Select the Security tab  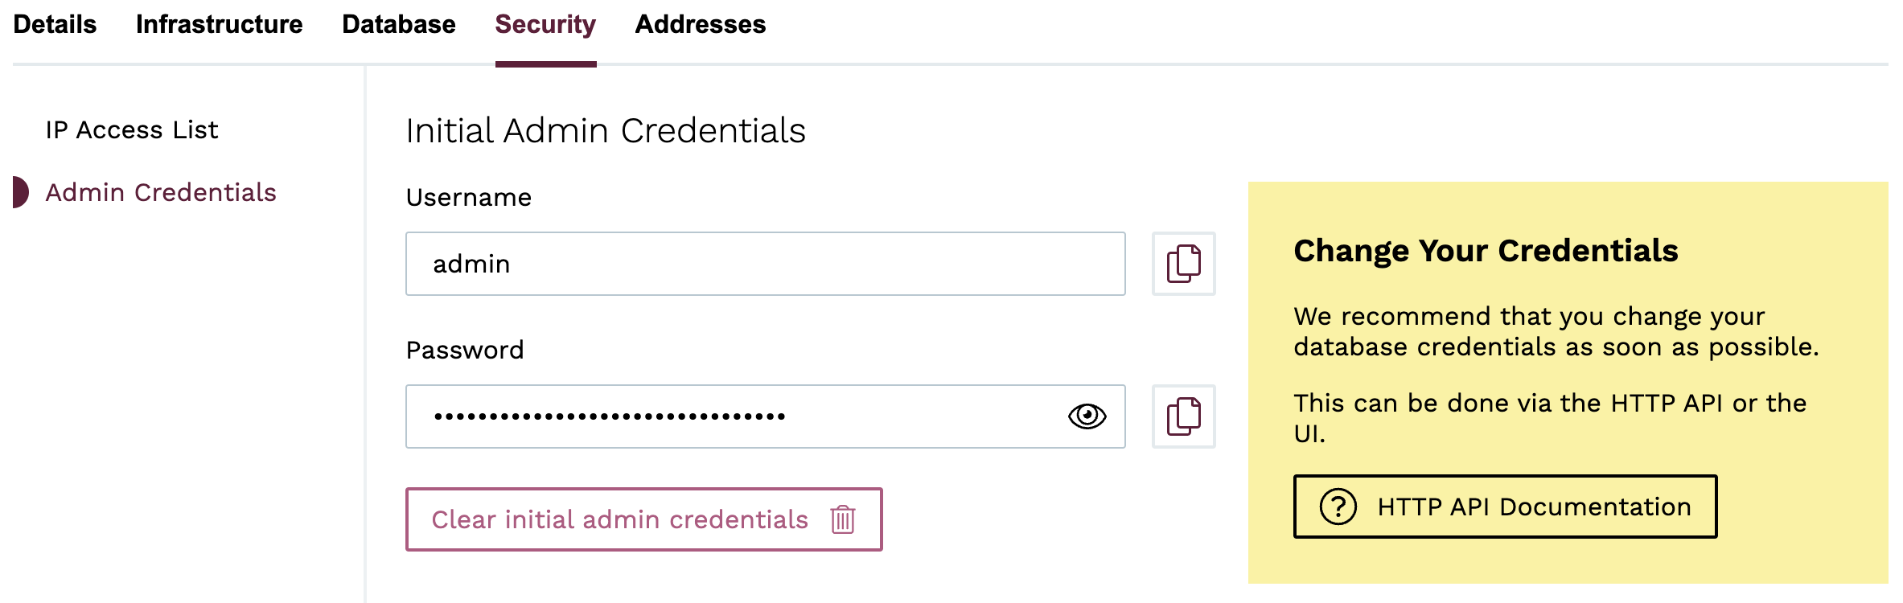(x=545, y=24)
